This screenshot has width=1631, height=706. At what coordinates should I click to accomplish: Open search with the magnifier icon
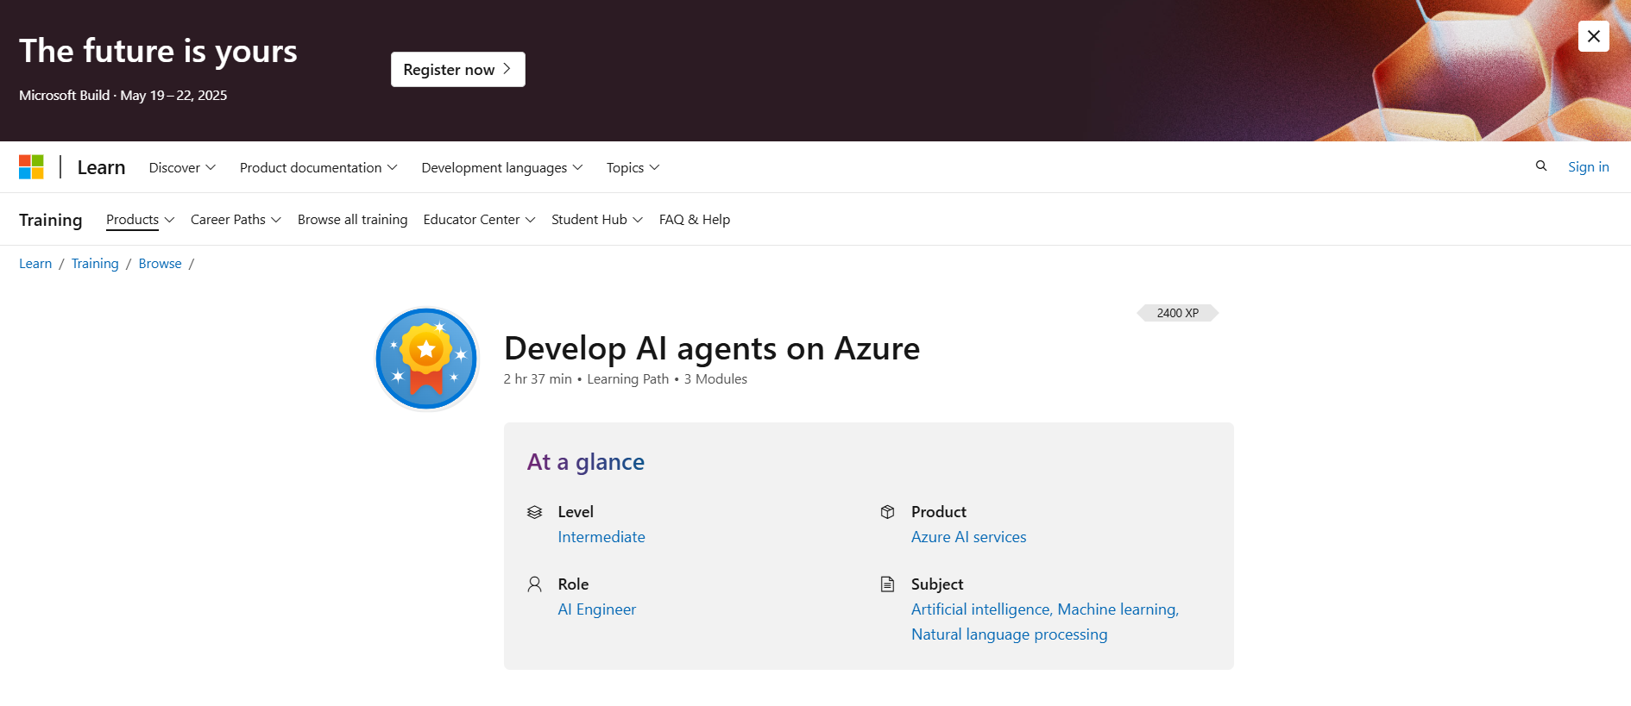tap(1540, 166)
